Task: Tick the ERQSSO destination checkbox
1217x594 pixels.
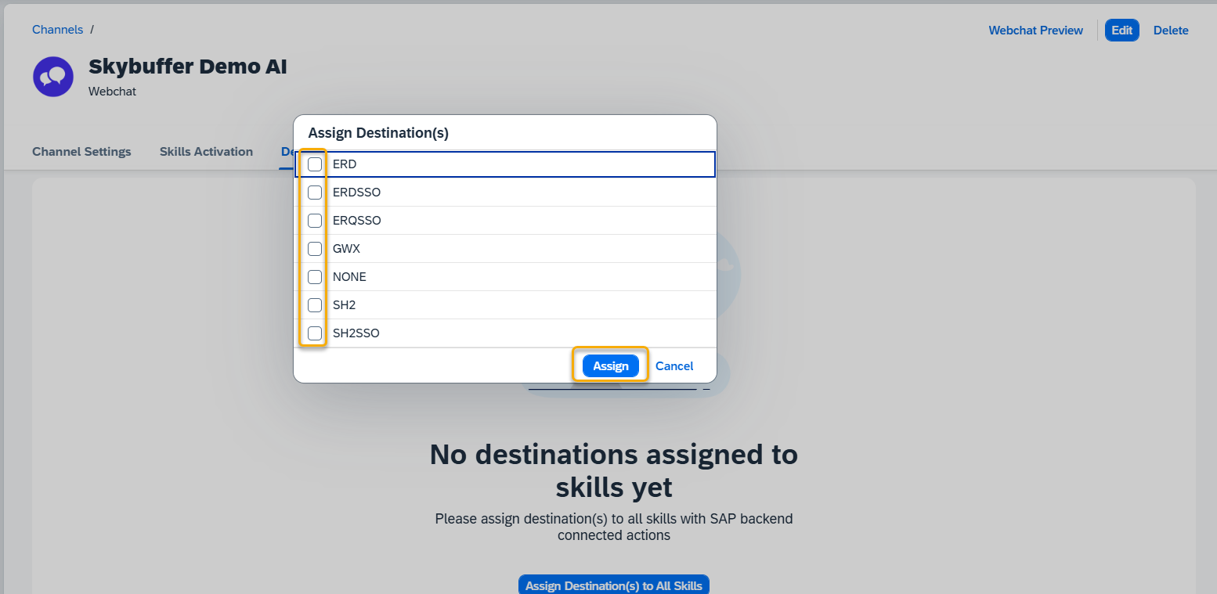Action: click(x=315, y=221)
